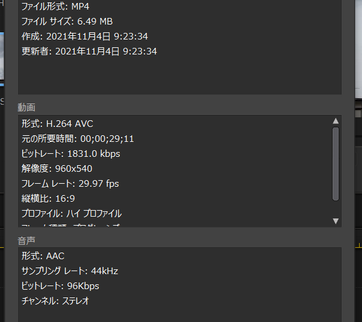
Task: Click the 元の所要時間 duration row
Action: (x=77, y=139)
